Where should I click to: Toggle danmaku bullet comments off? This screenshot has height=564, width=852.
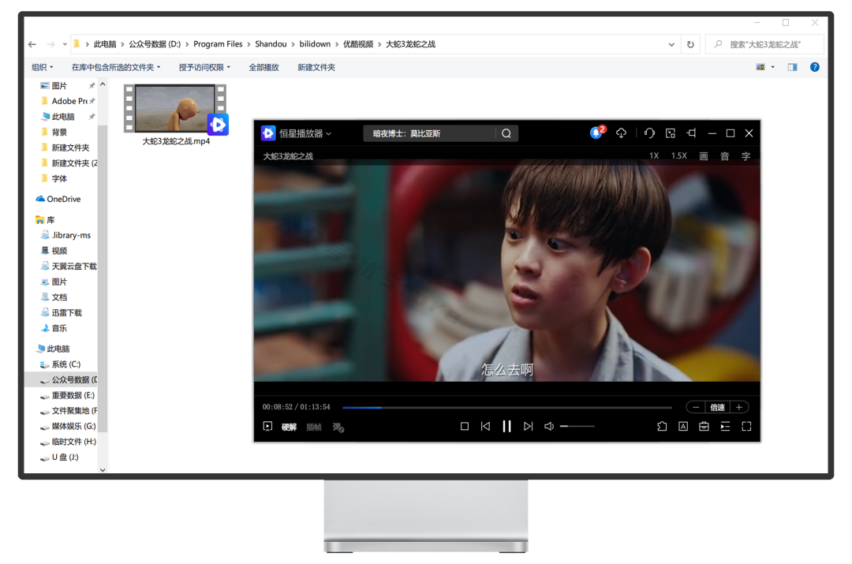pos(338,427)
